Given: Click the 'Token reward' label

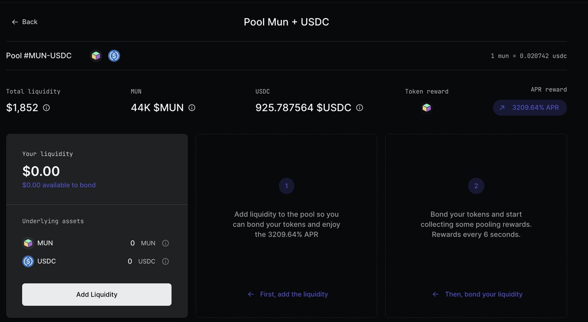Looking at the screenshot, I should (427, 92).
